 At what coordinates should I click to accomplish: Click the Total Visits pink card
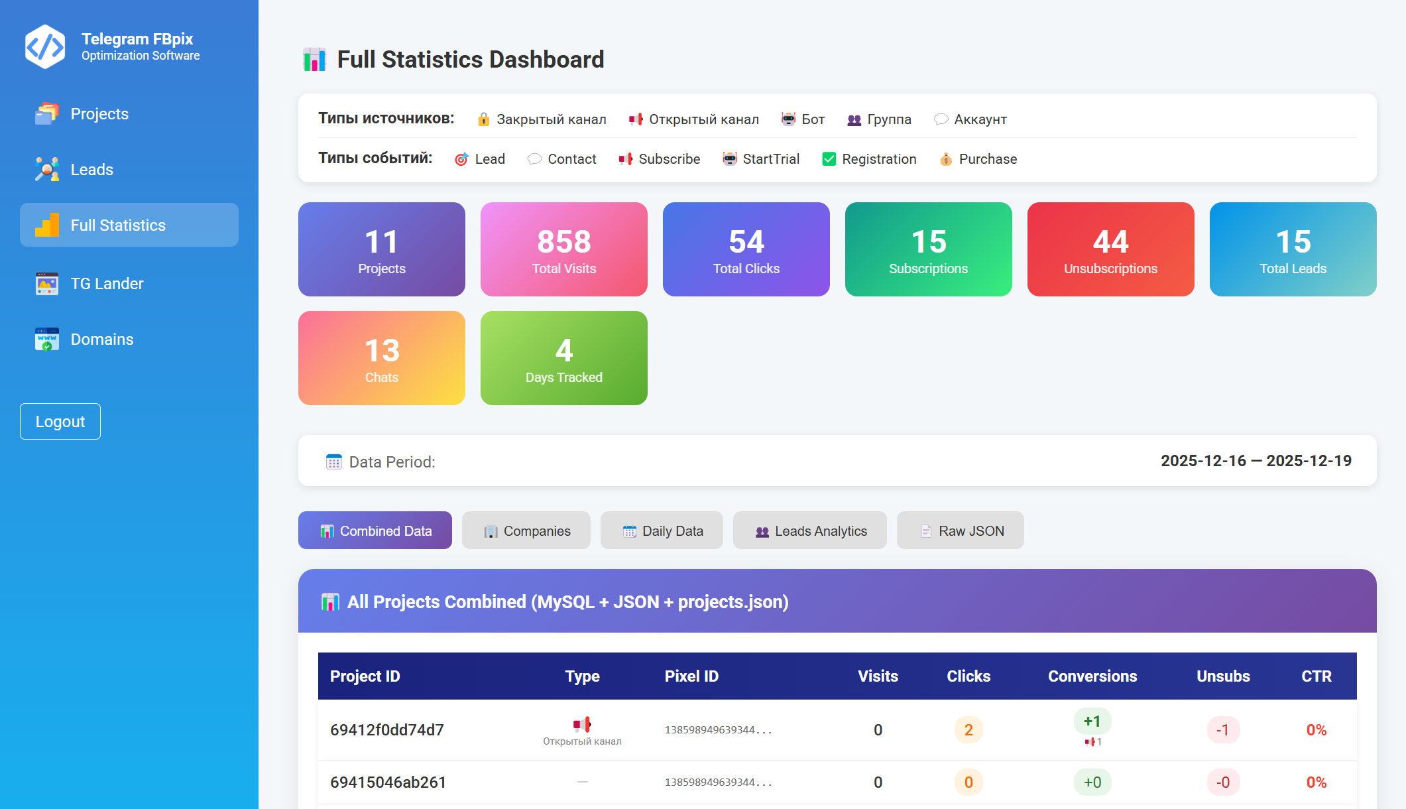tap(563, 249)
